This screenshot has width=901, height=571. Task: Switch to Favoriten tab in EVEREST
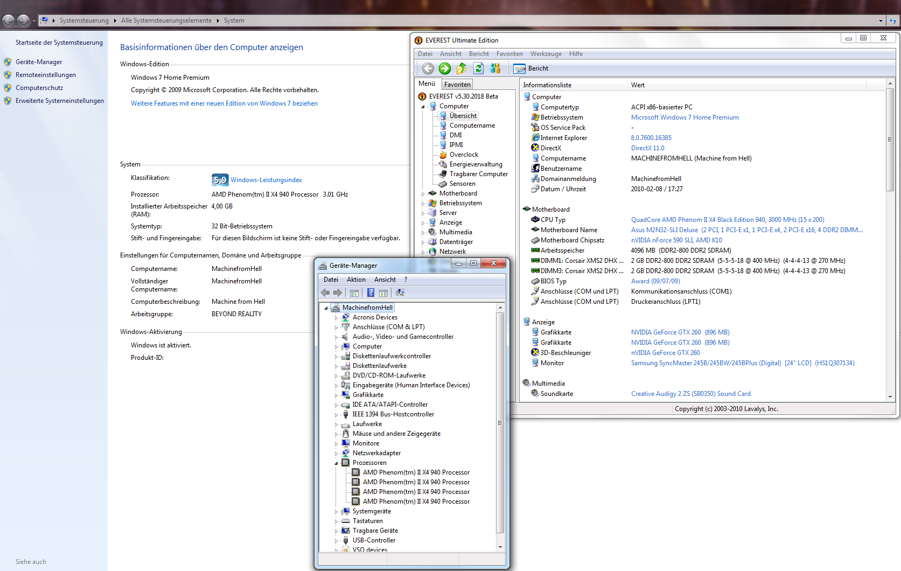(x=457, y=85)
